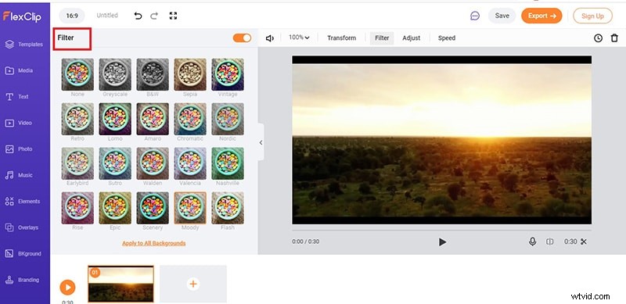Switch to the Speed tab
The width and height of the screenshot is (626, 304).
pyautogui.click(x=447, y=38)
